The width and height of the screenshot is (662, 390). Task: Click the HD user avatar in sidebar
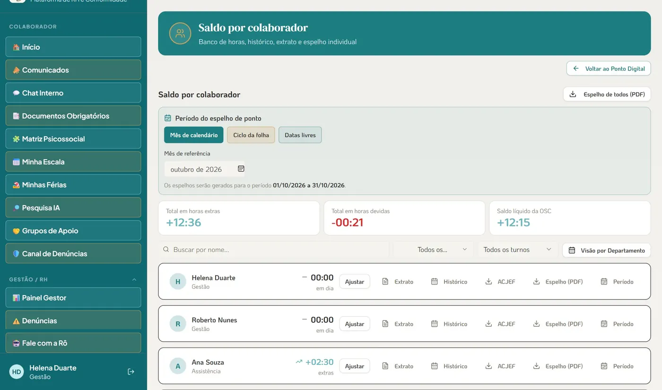[x=17, y=372]
